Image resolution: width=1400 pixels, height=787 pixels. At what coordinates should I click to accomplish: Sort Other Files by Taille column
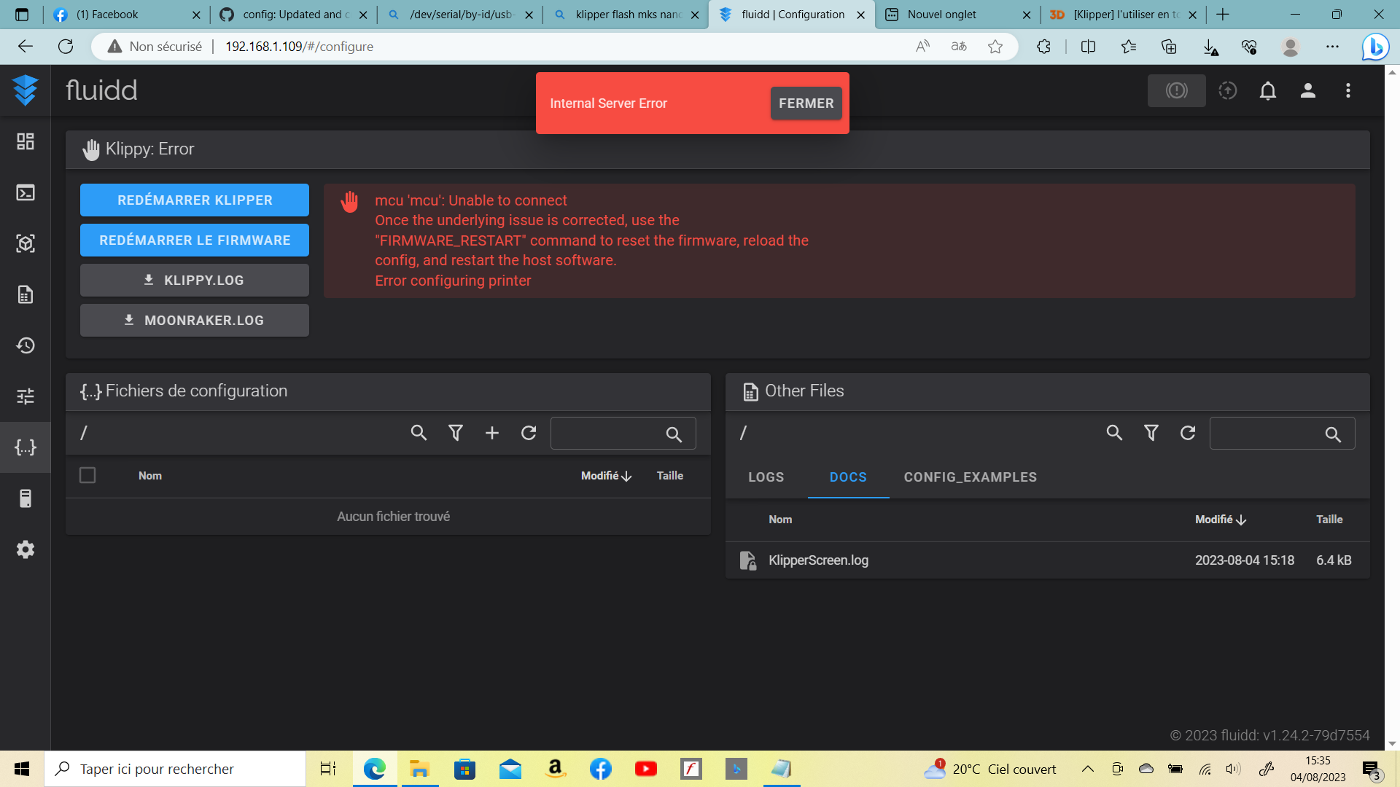pyautogui.click(x=1329, y=520)
